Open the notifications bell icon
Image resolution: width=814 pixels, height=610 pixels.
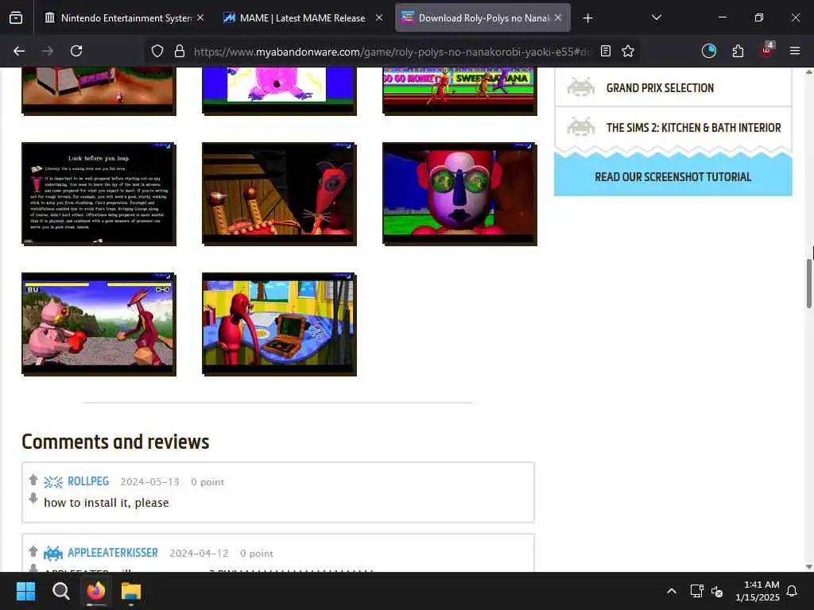pos(792,591)
